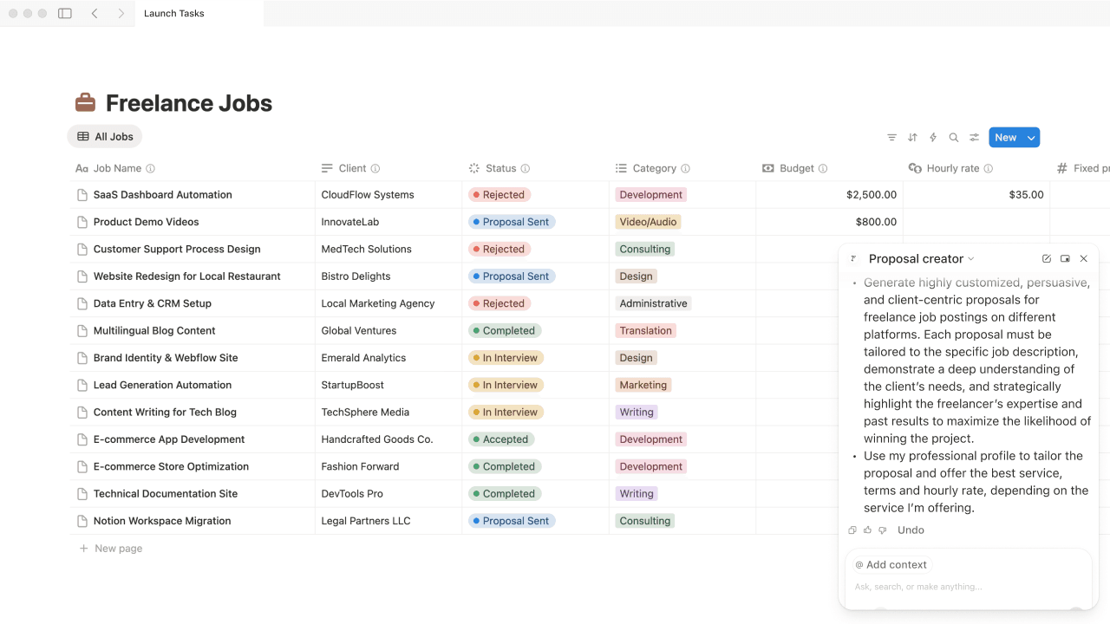Click the Undo link in AI panel
This screenshot has height=624, width=1110.
911,530
